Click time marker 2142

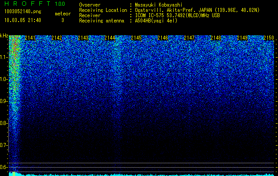(x=57, y=38)
